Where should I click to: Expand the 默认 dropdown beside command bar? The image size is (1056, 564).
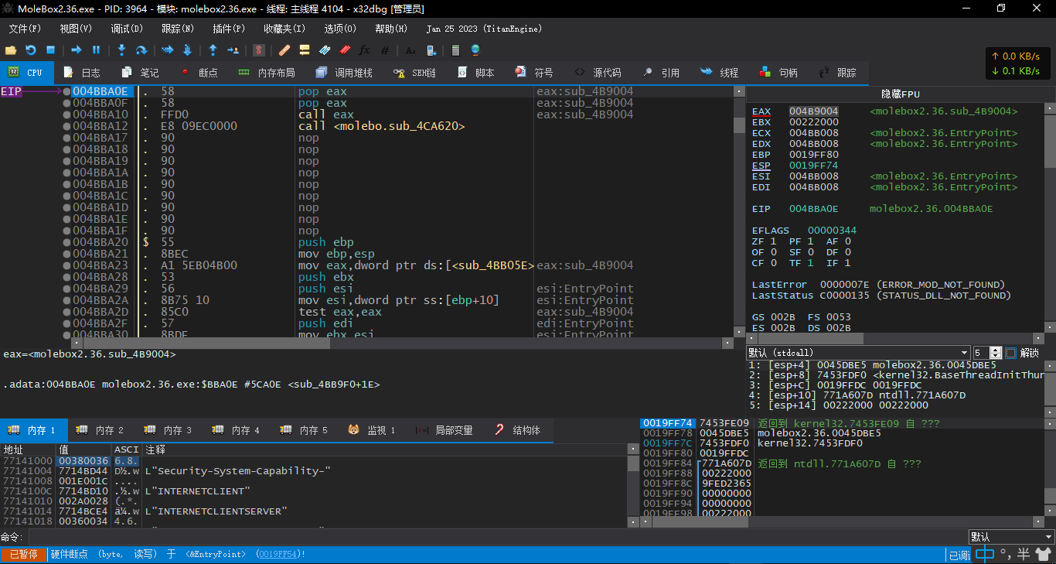click(x=1011, y=537)
